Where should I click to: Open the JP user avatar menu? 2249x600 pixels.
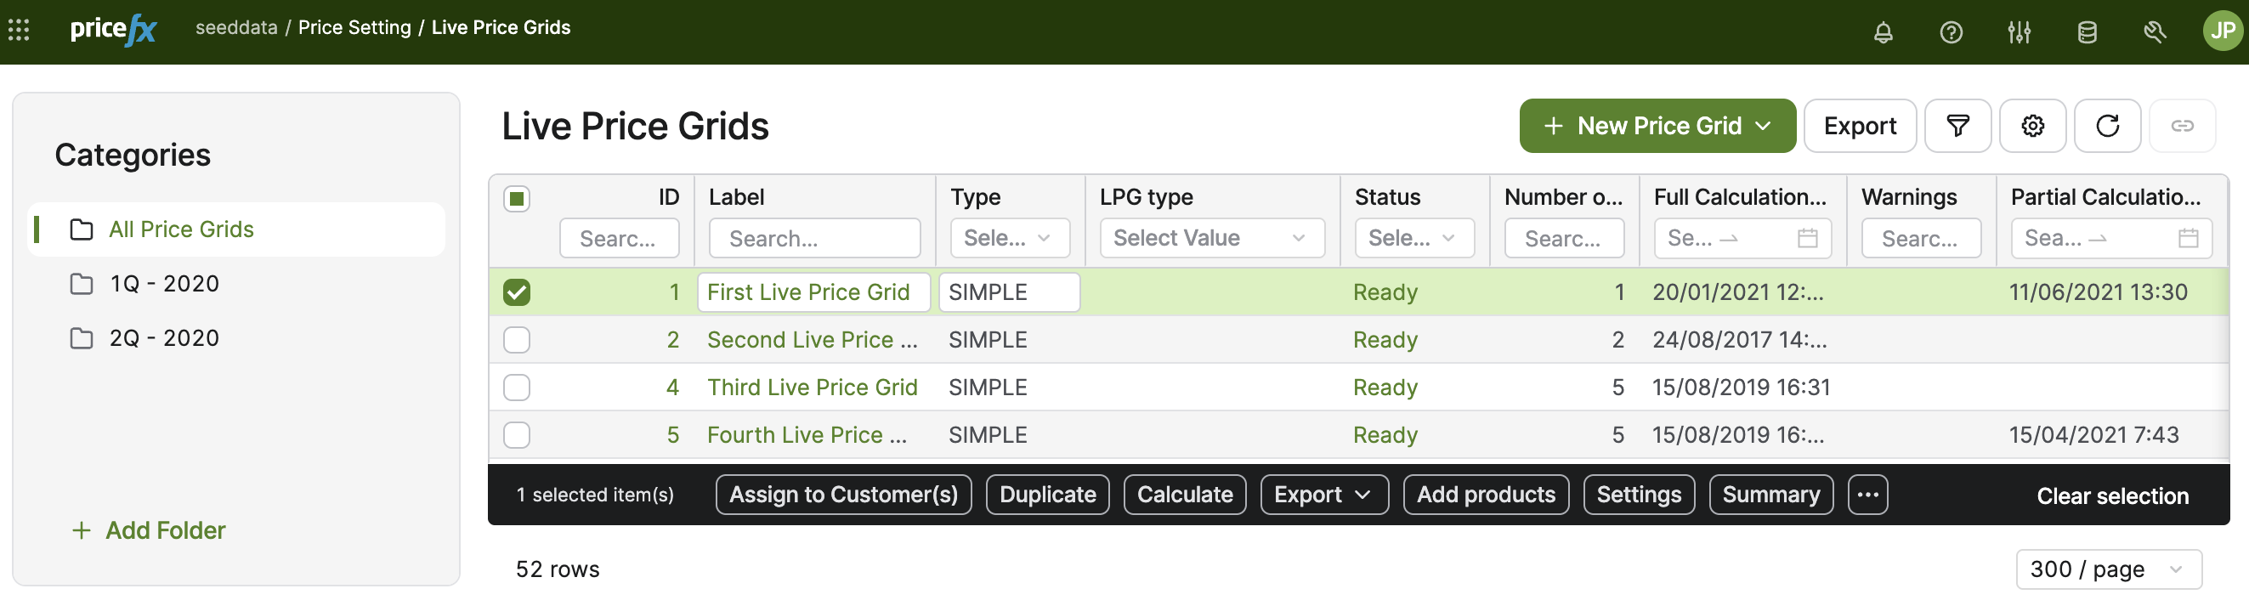[2223, 31]
